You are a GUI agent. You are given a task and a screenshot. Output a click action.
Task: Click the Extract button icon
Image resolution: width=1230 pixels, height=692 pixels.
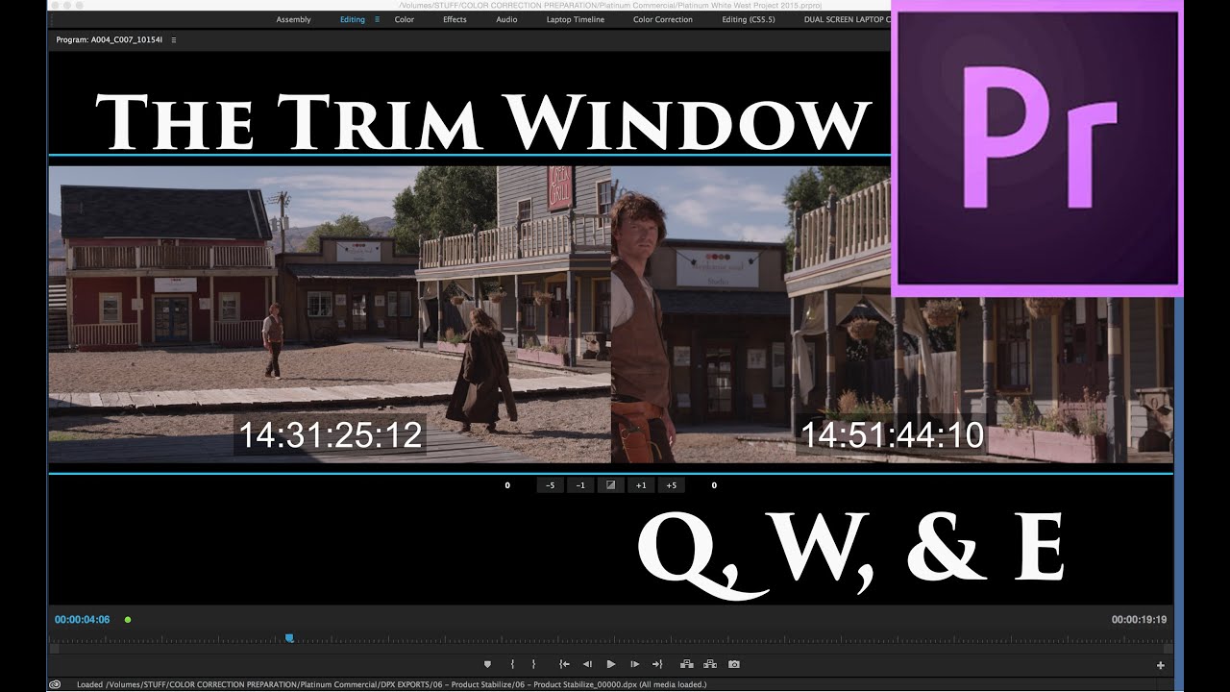click(x=710, y=664)
